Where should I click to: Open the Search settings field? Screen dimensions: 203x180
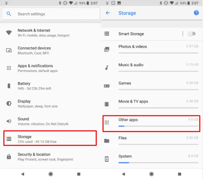click(51, 14)
